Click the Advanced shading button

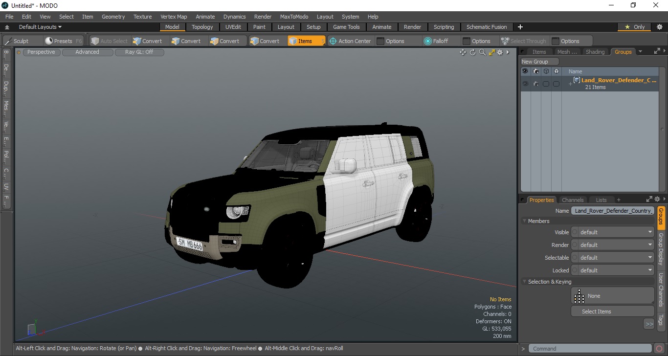87,52
